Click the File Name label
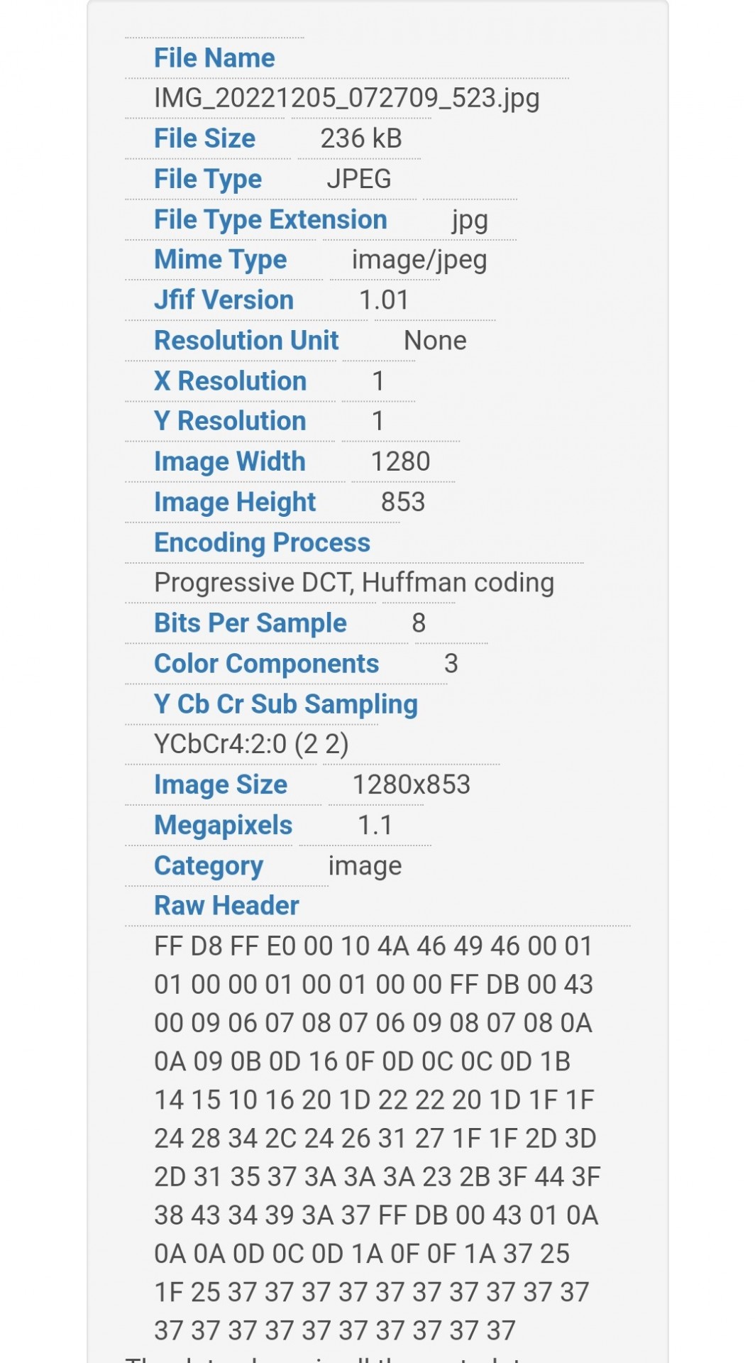Image resolution: width=755 pixels, height=1363 pixels. point(214,58)
